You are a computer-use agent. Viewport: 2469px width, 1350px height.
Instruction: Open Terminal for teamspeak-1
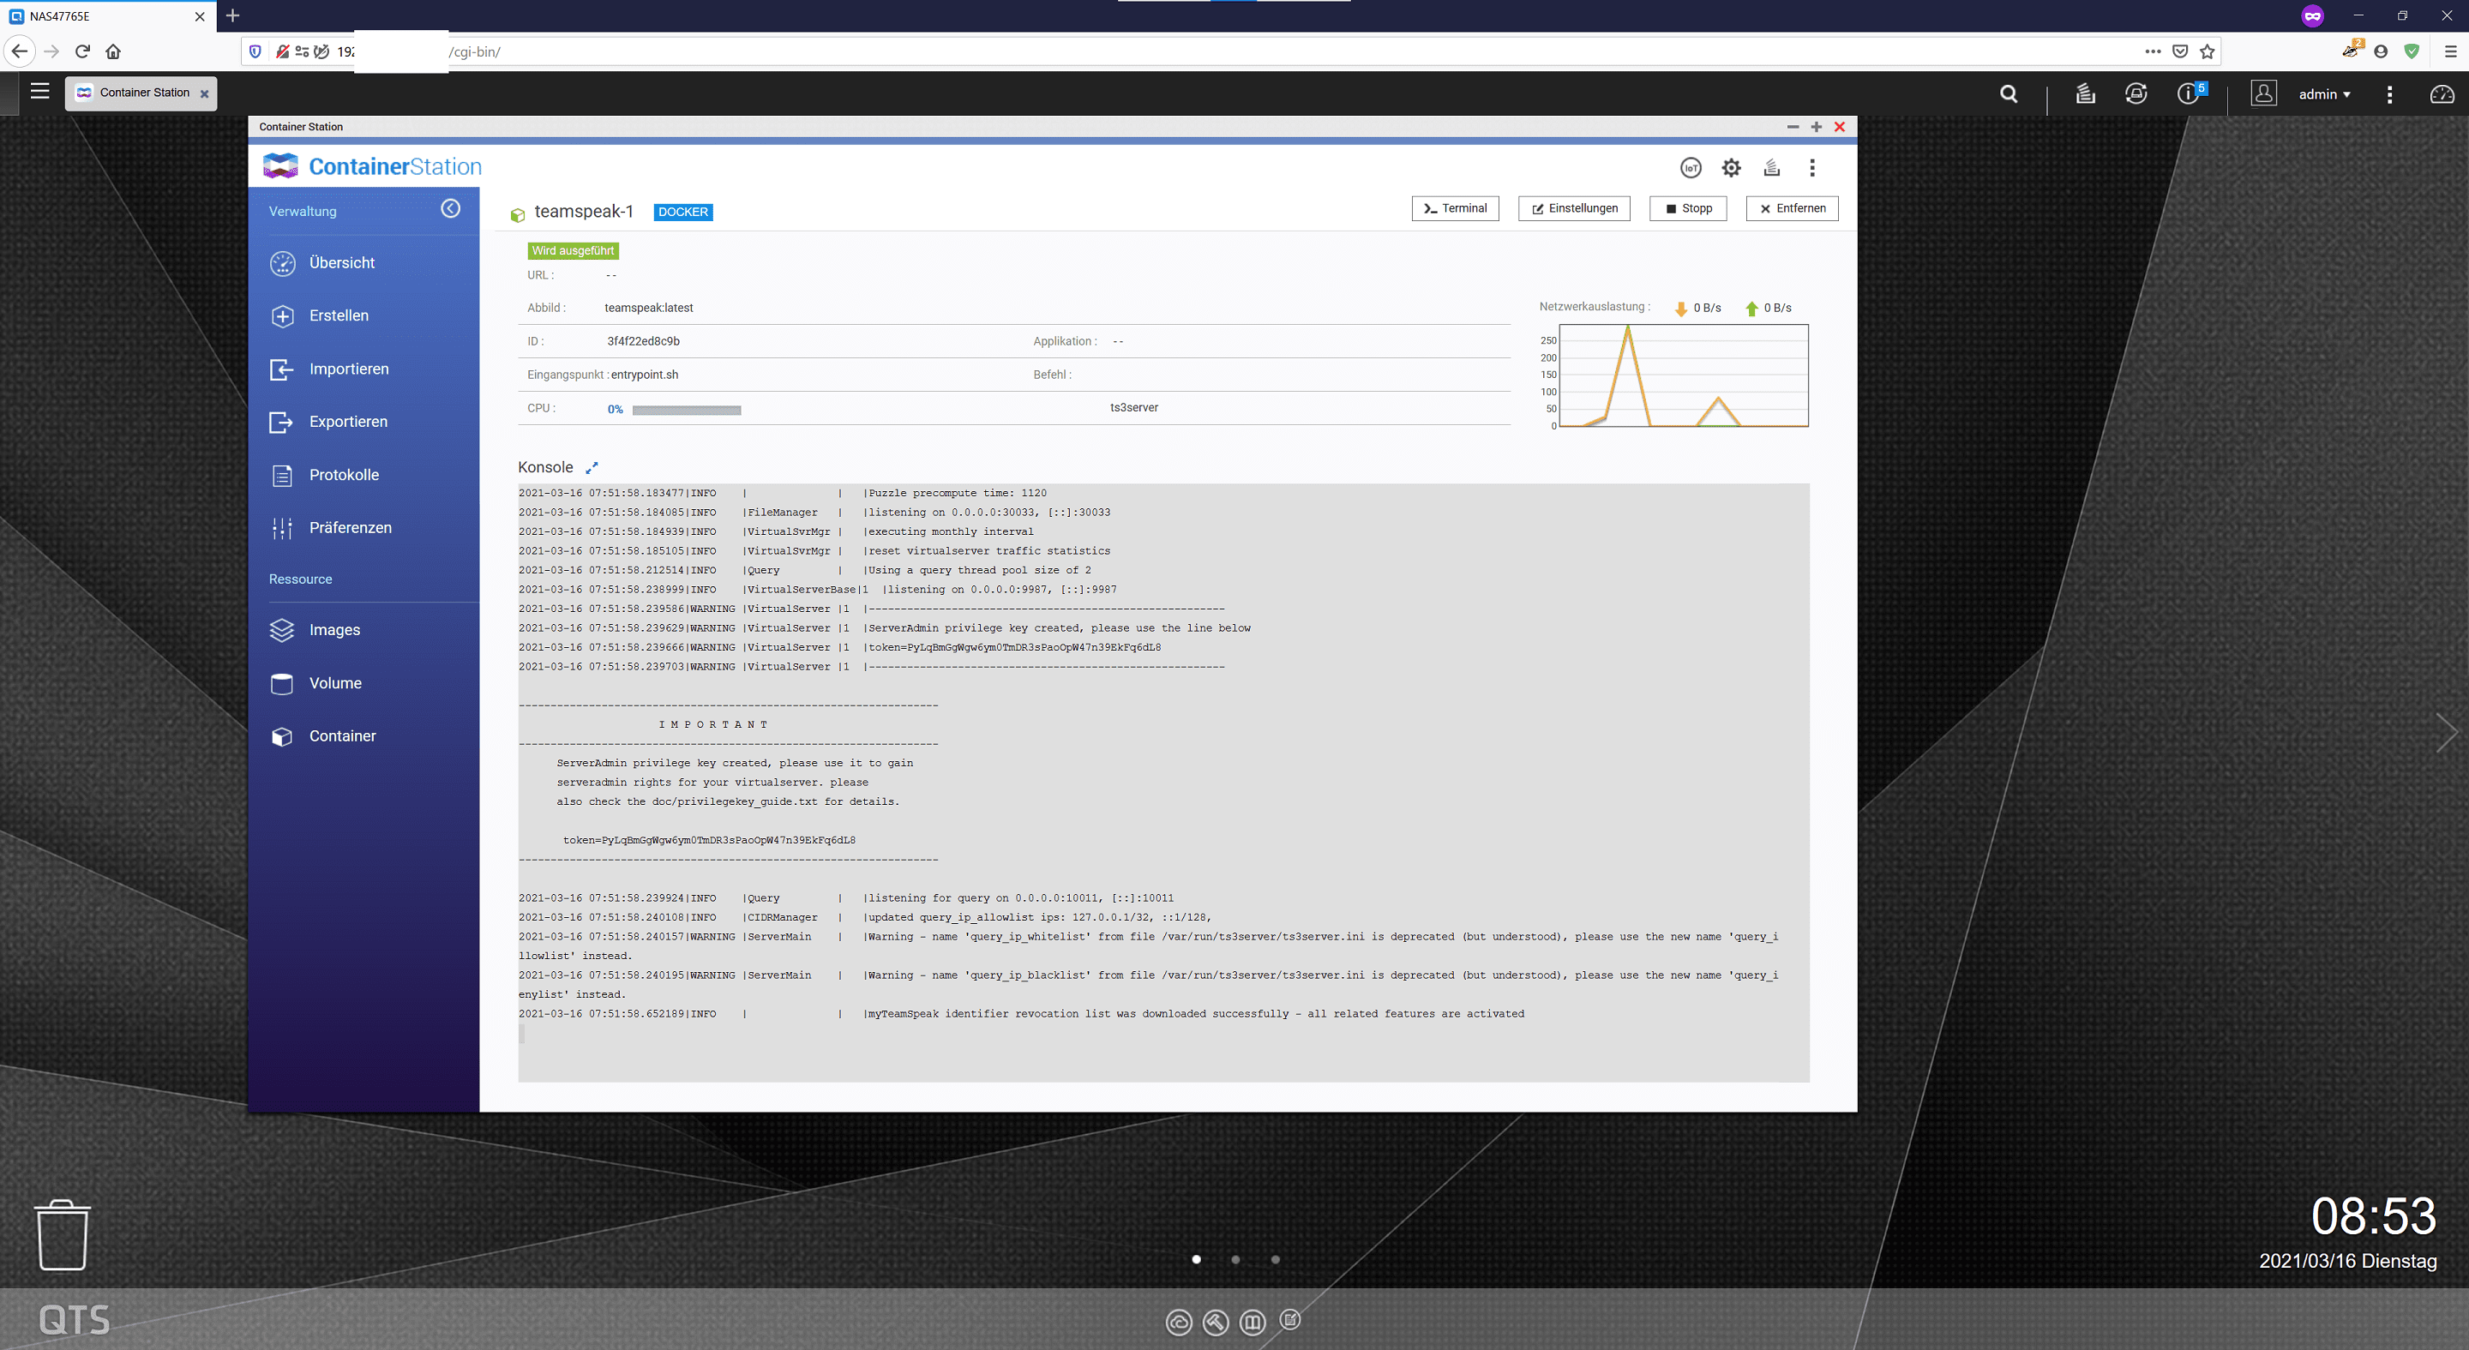point(1455,208)
